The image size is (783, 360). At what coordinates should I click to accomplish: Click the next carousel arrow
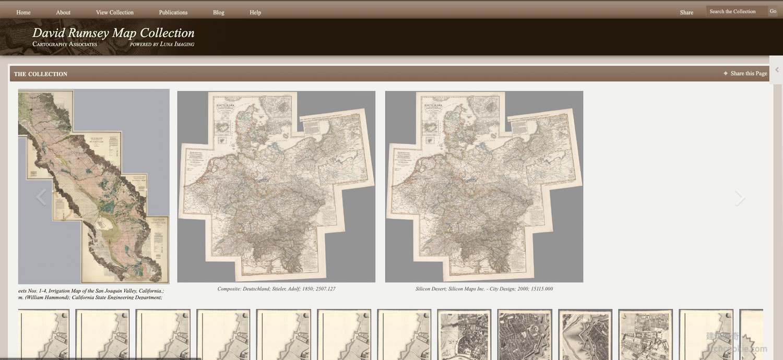click(x=739, y=198)
